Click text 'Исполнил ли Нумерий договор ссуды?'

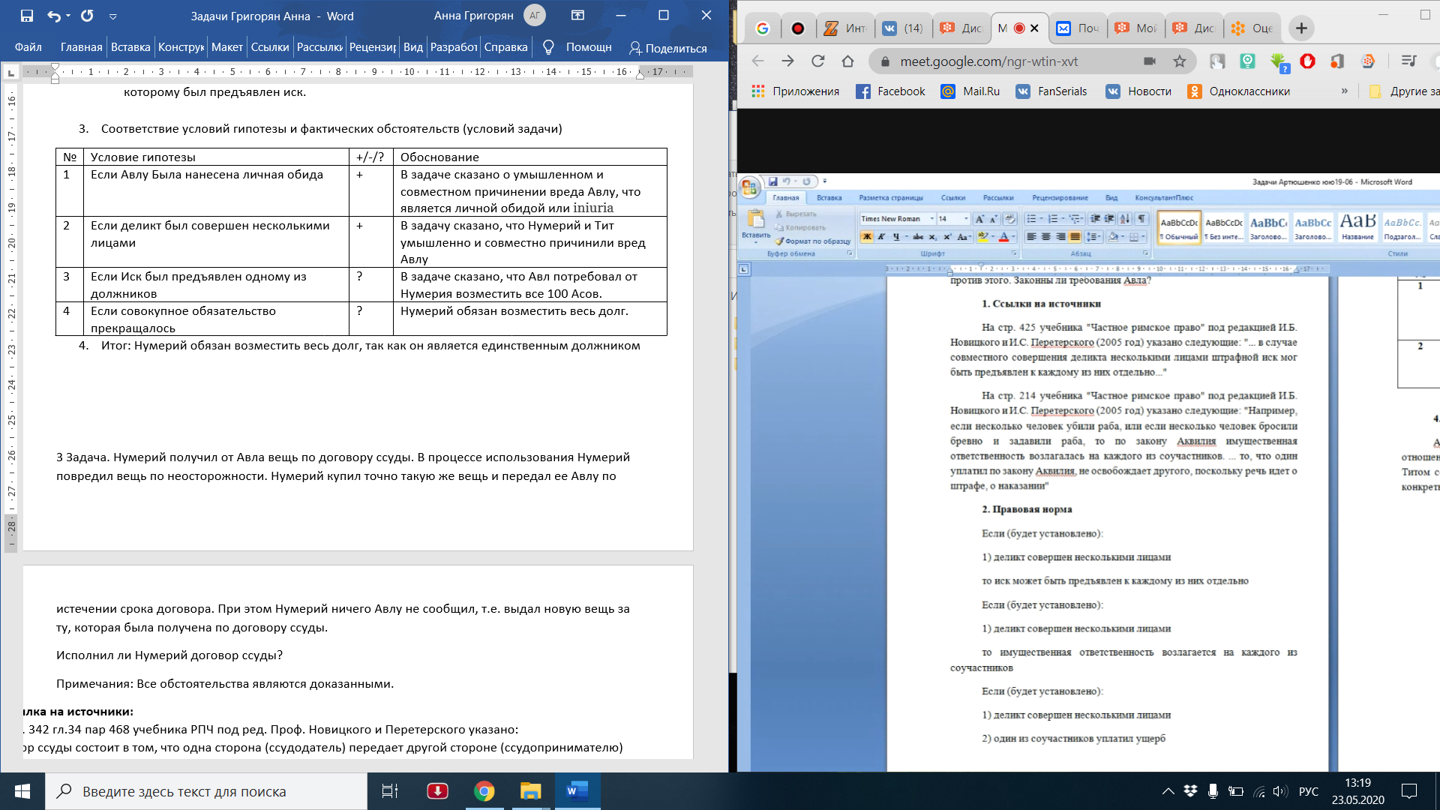pyautogui.click(x=169, y=655)
